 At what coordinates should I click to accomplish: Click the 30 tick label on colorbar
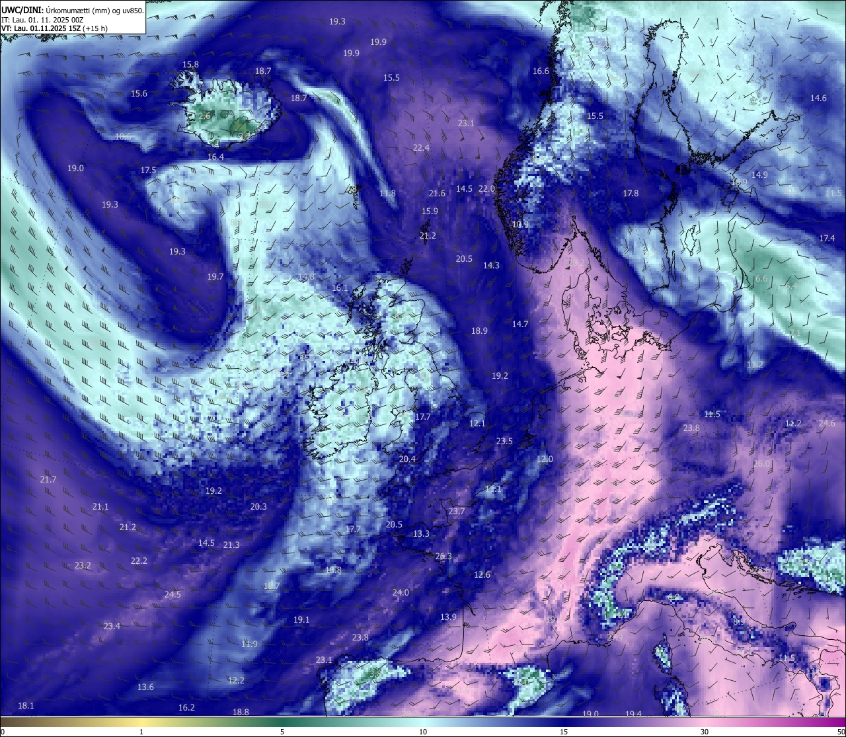[705, 732]
